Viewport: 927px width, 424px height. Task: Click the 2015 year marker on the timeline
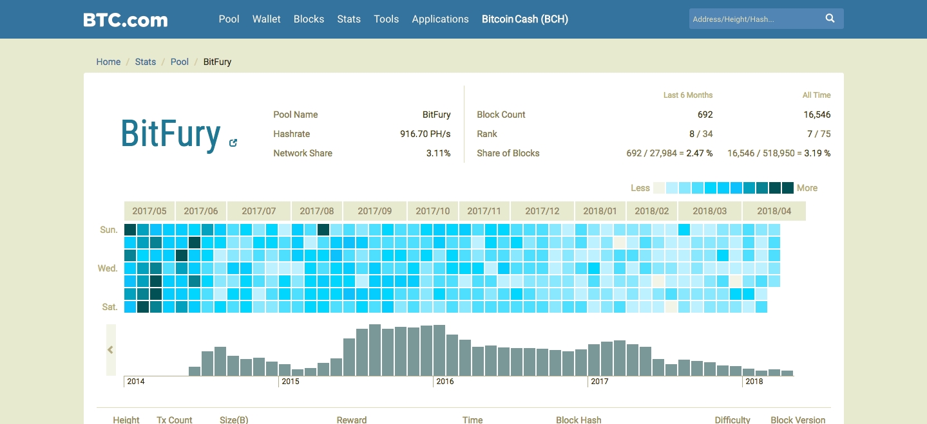291,382
